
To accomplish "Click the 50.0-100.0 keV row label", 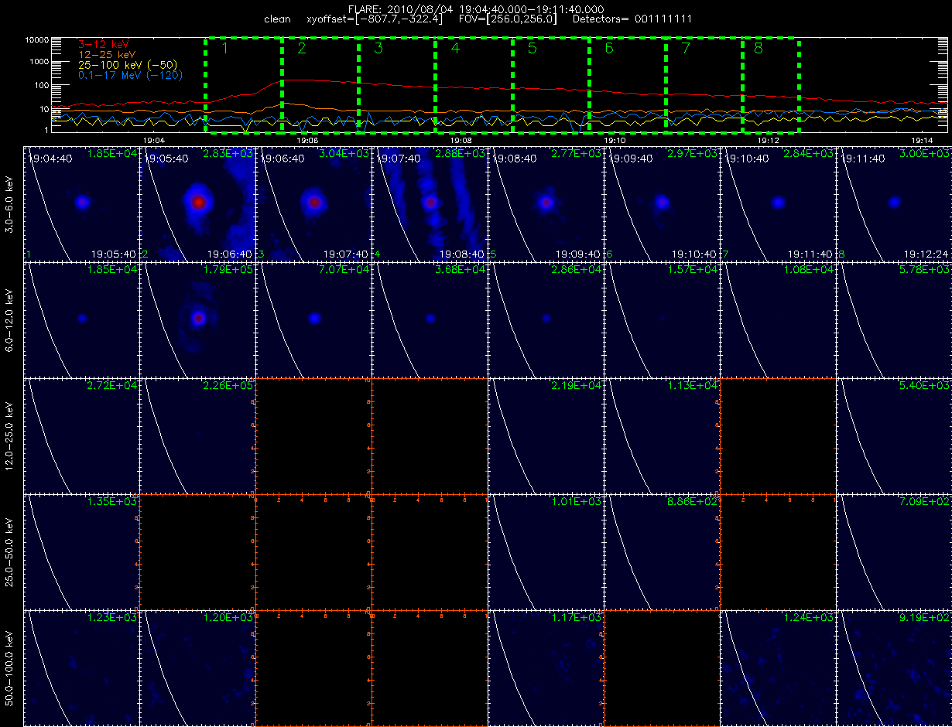I will [x=9, y=667].
